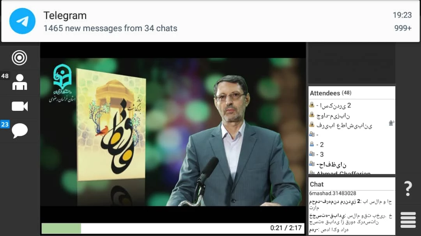
Task: Tap the host icon of first attendee
Action: [x=311, y=105]
